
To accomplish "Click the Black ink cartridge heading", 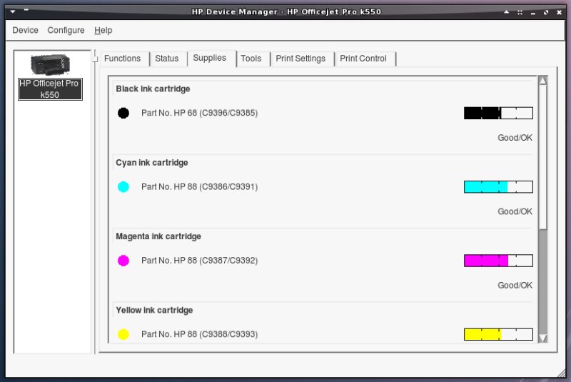I will [x=153, y=89].
